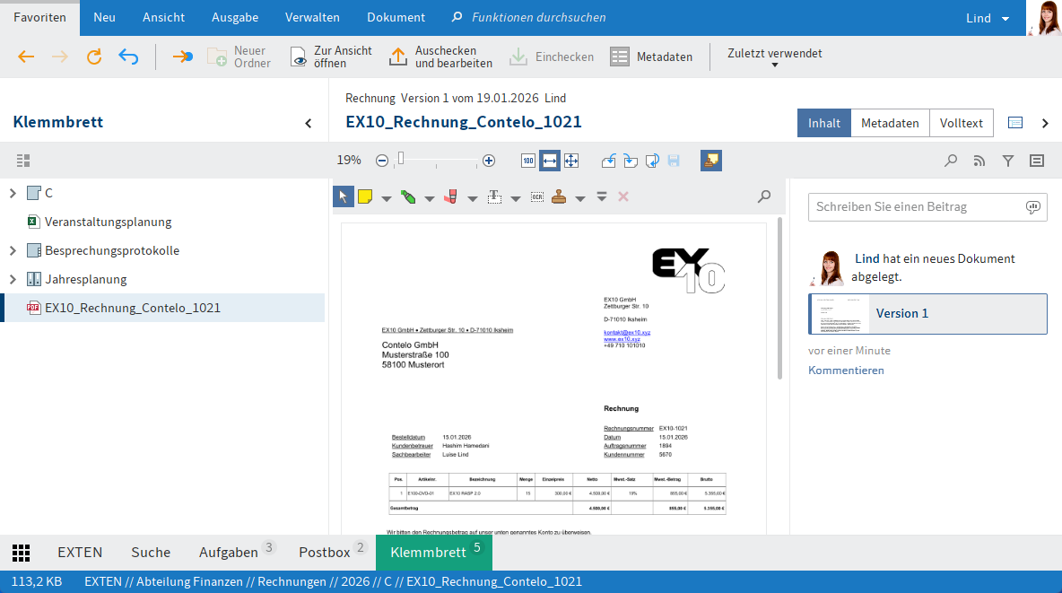Select the green highlighter marker tool
This screenshot has width=1062, height=593.
pos(407,197)
